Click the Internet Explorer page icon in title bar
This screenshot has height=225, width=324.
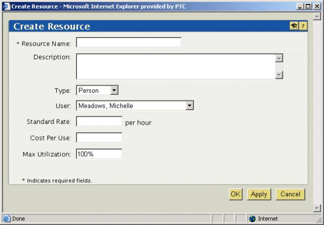tap(7, 6)
